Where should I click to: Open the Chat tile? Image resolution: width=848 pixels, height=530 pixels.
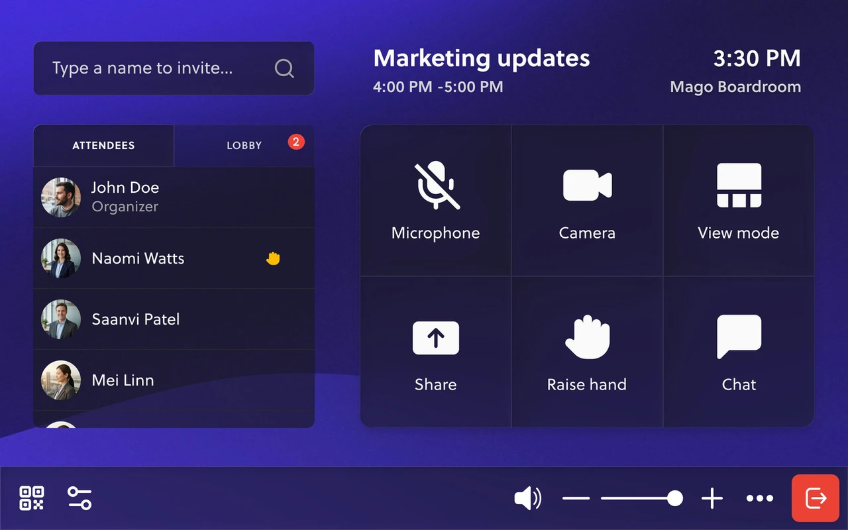(739, 352)
